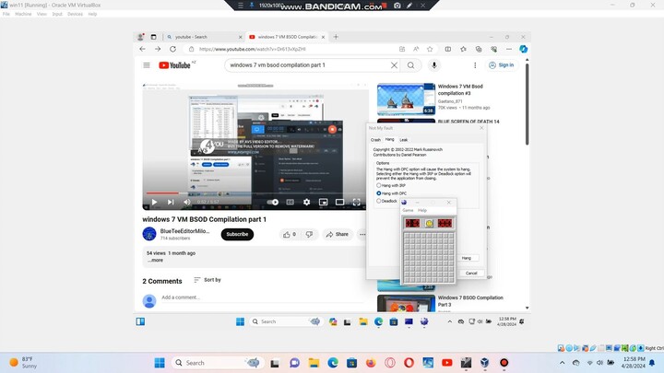This screenshot has height=373, width=664.
Task: Open VirtualBox icon on host taskbar
Action: (484, 363)
